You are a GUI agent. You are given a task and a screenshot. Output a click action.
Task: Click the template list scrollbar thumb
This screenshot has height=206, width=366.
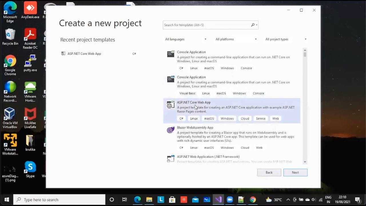[x=305, y=55]
